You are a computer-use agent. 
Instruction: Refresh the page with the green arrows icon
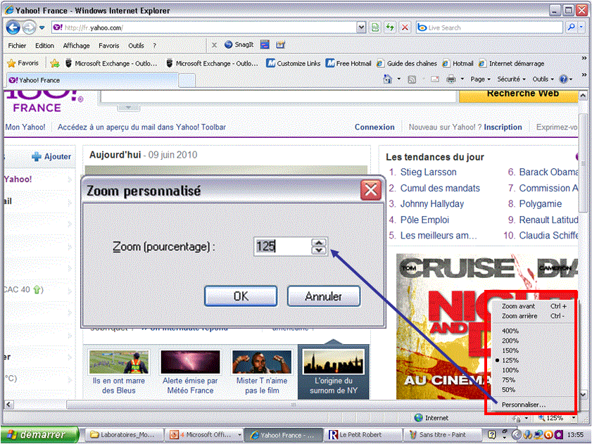[x=390, y=27]
